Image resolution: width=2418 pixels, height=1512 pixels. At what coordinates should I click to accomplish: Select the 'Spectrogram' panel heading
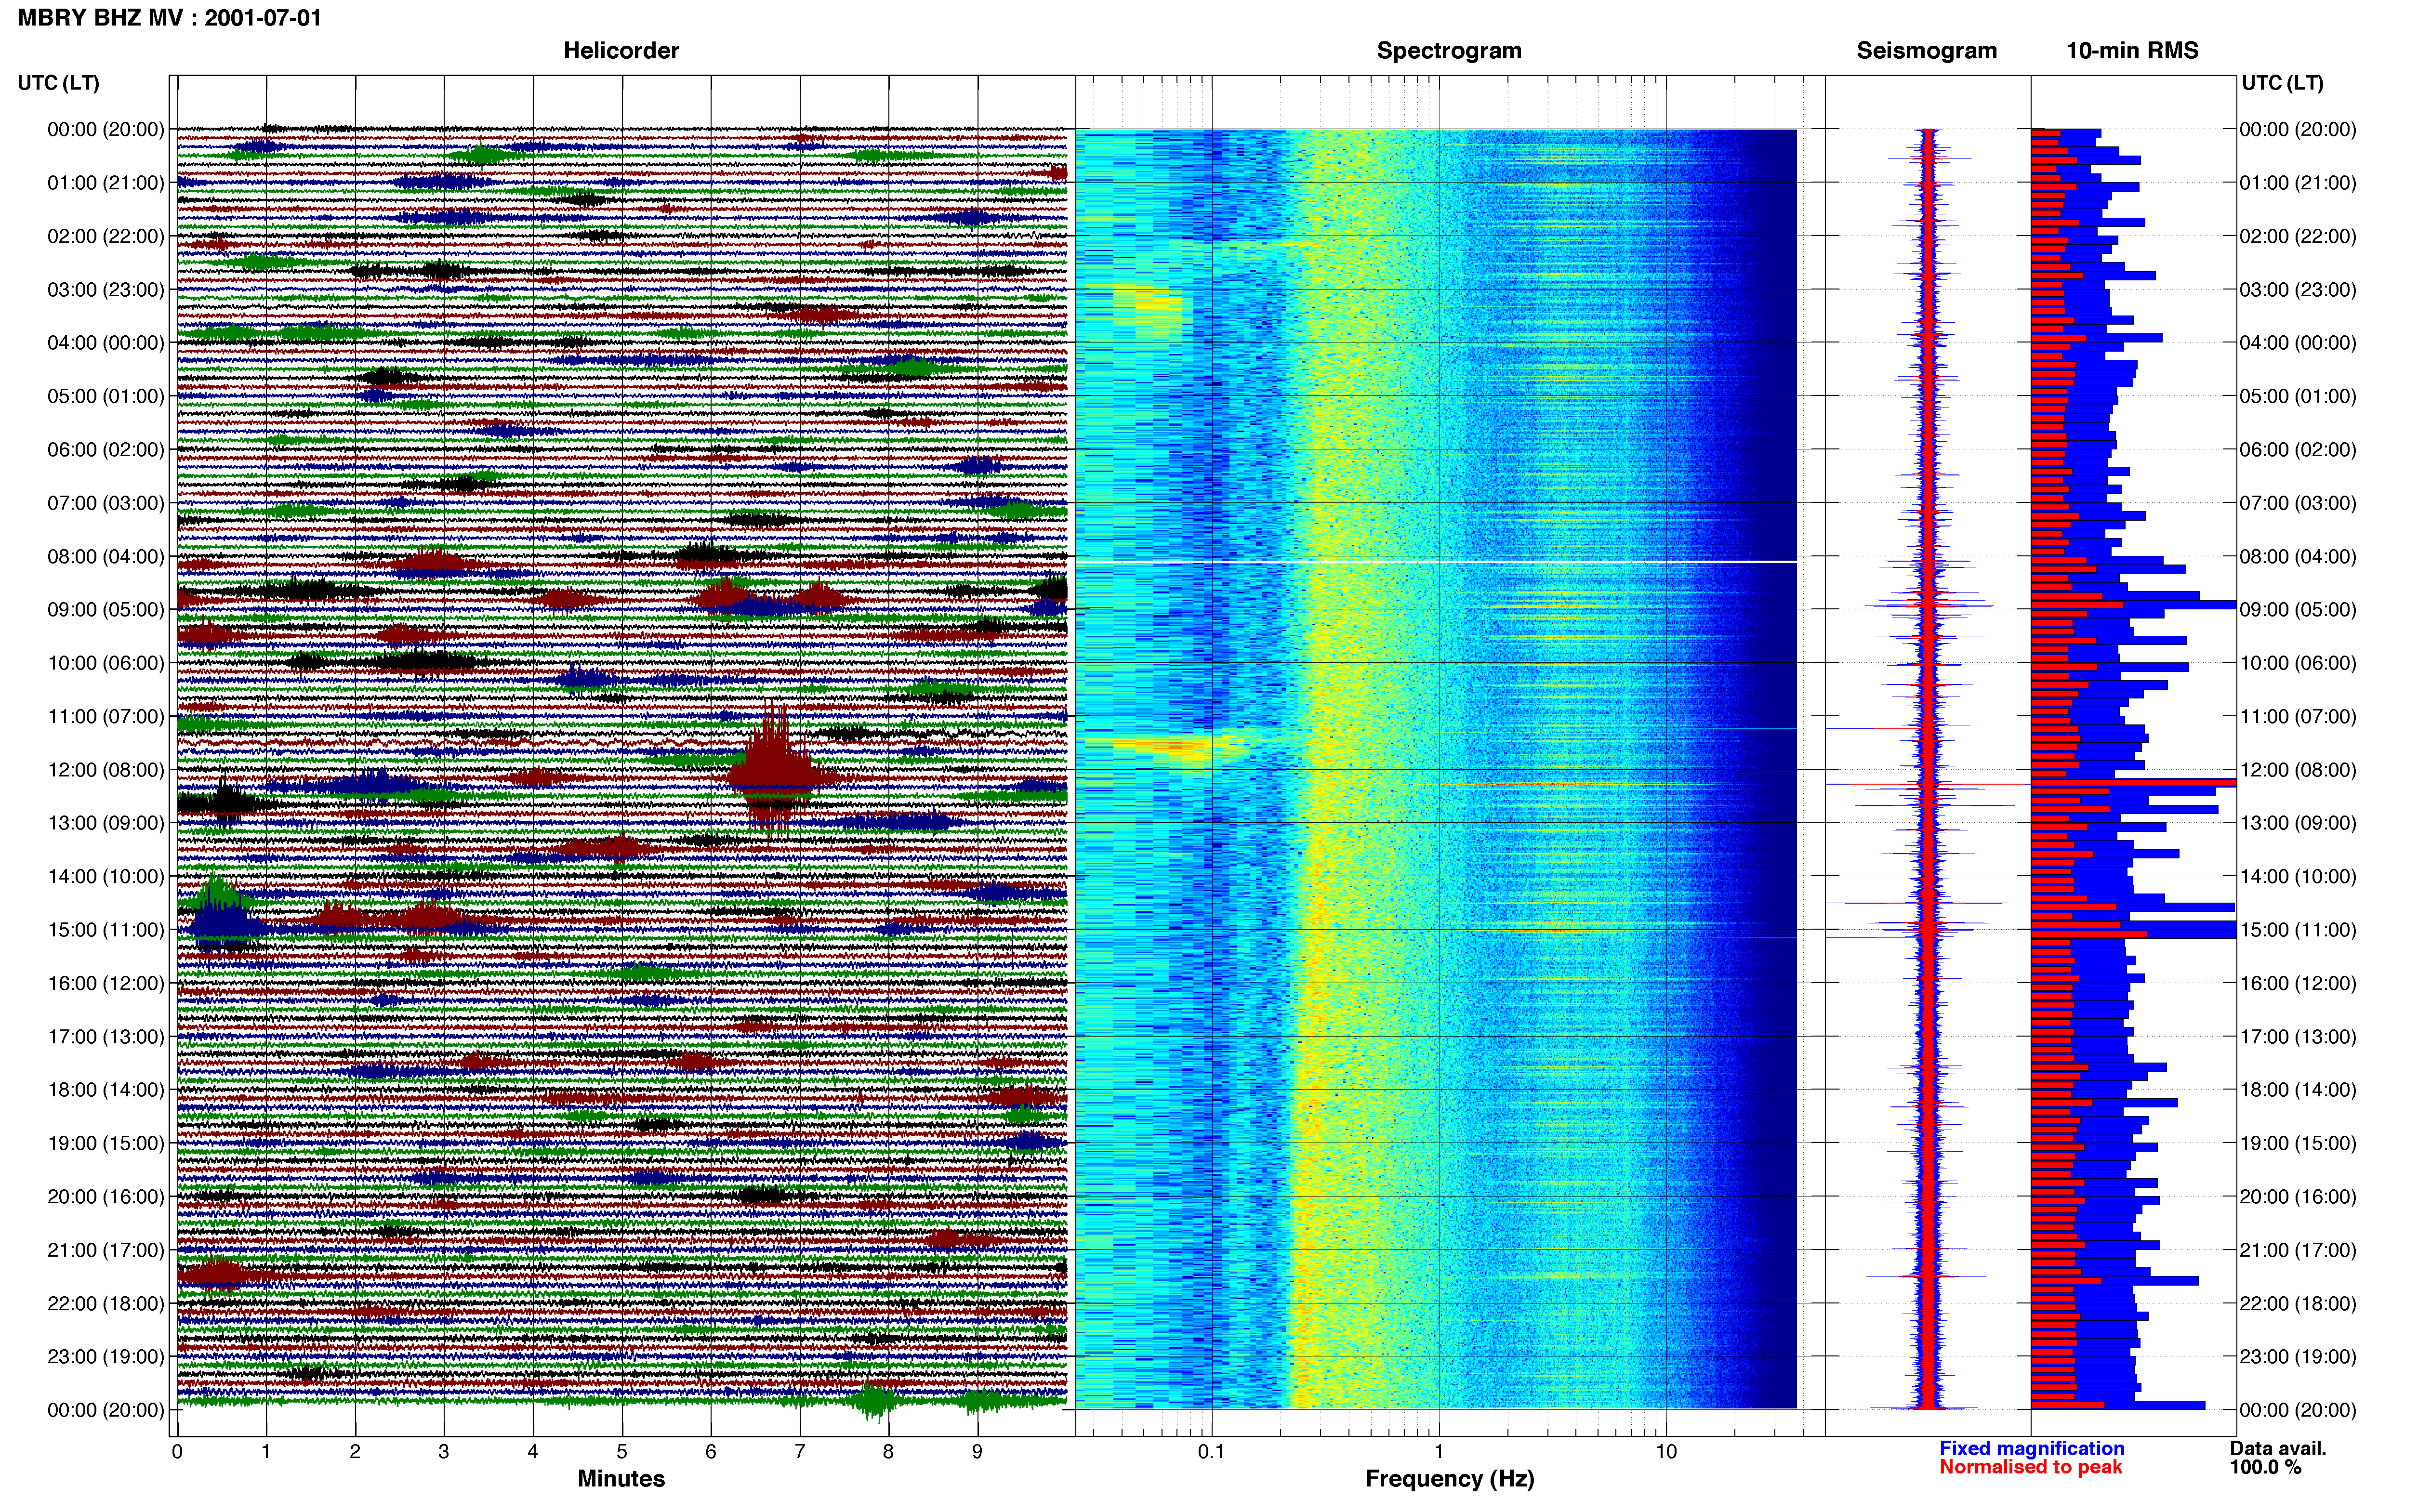click(1449, 50)
